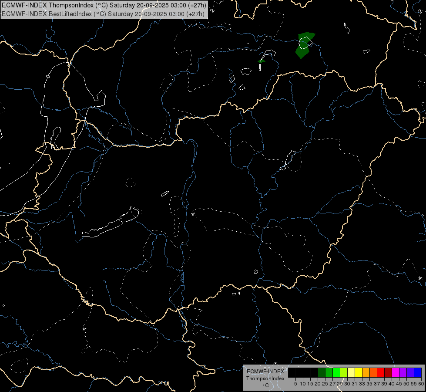This screenshot has width=426, height=392.
Task: Click the legend tick value 5
Action: click(295, 384)
